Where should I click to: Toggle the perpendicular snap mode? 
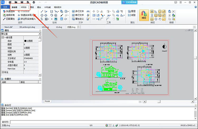click(156, 12)
